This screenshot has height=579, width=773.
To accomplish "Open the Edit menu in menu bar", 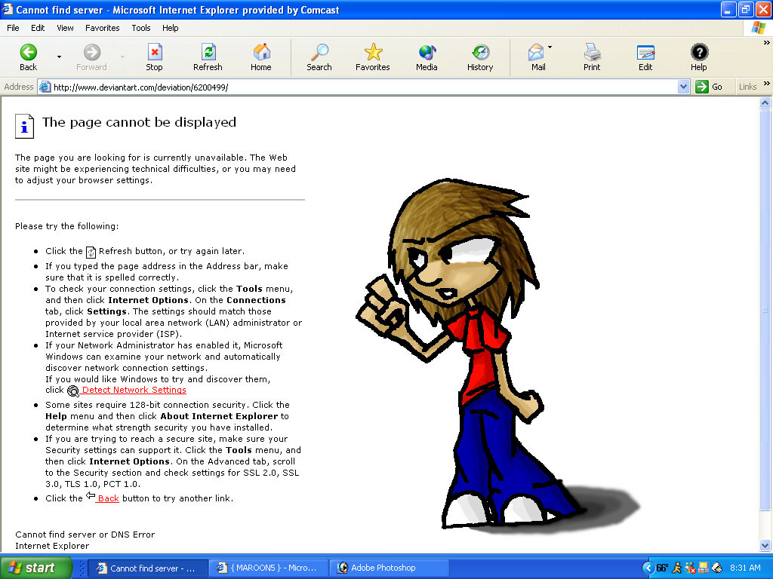I will coord(38,28).
